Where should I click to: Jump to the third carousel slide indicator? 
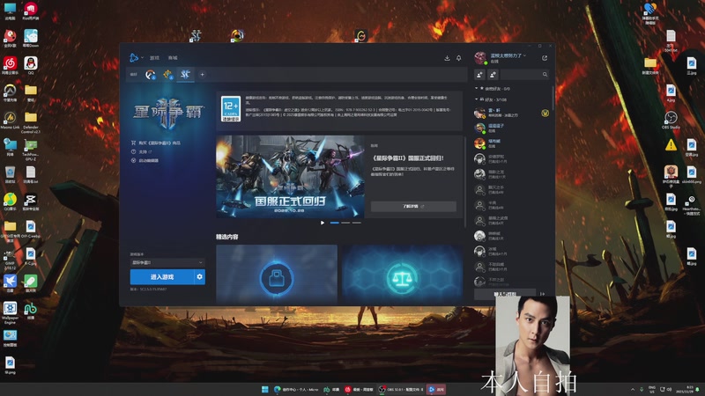[x=356, y=223]
